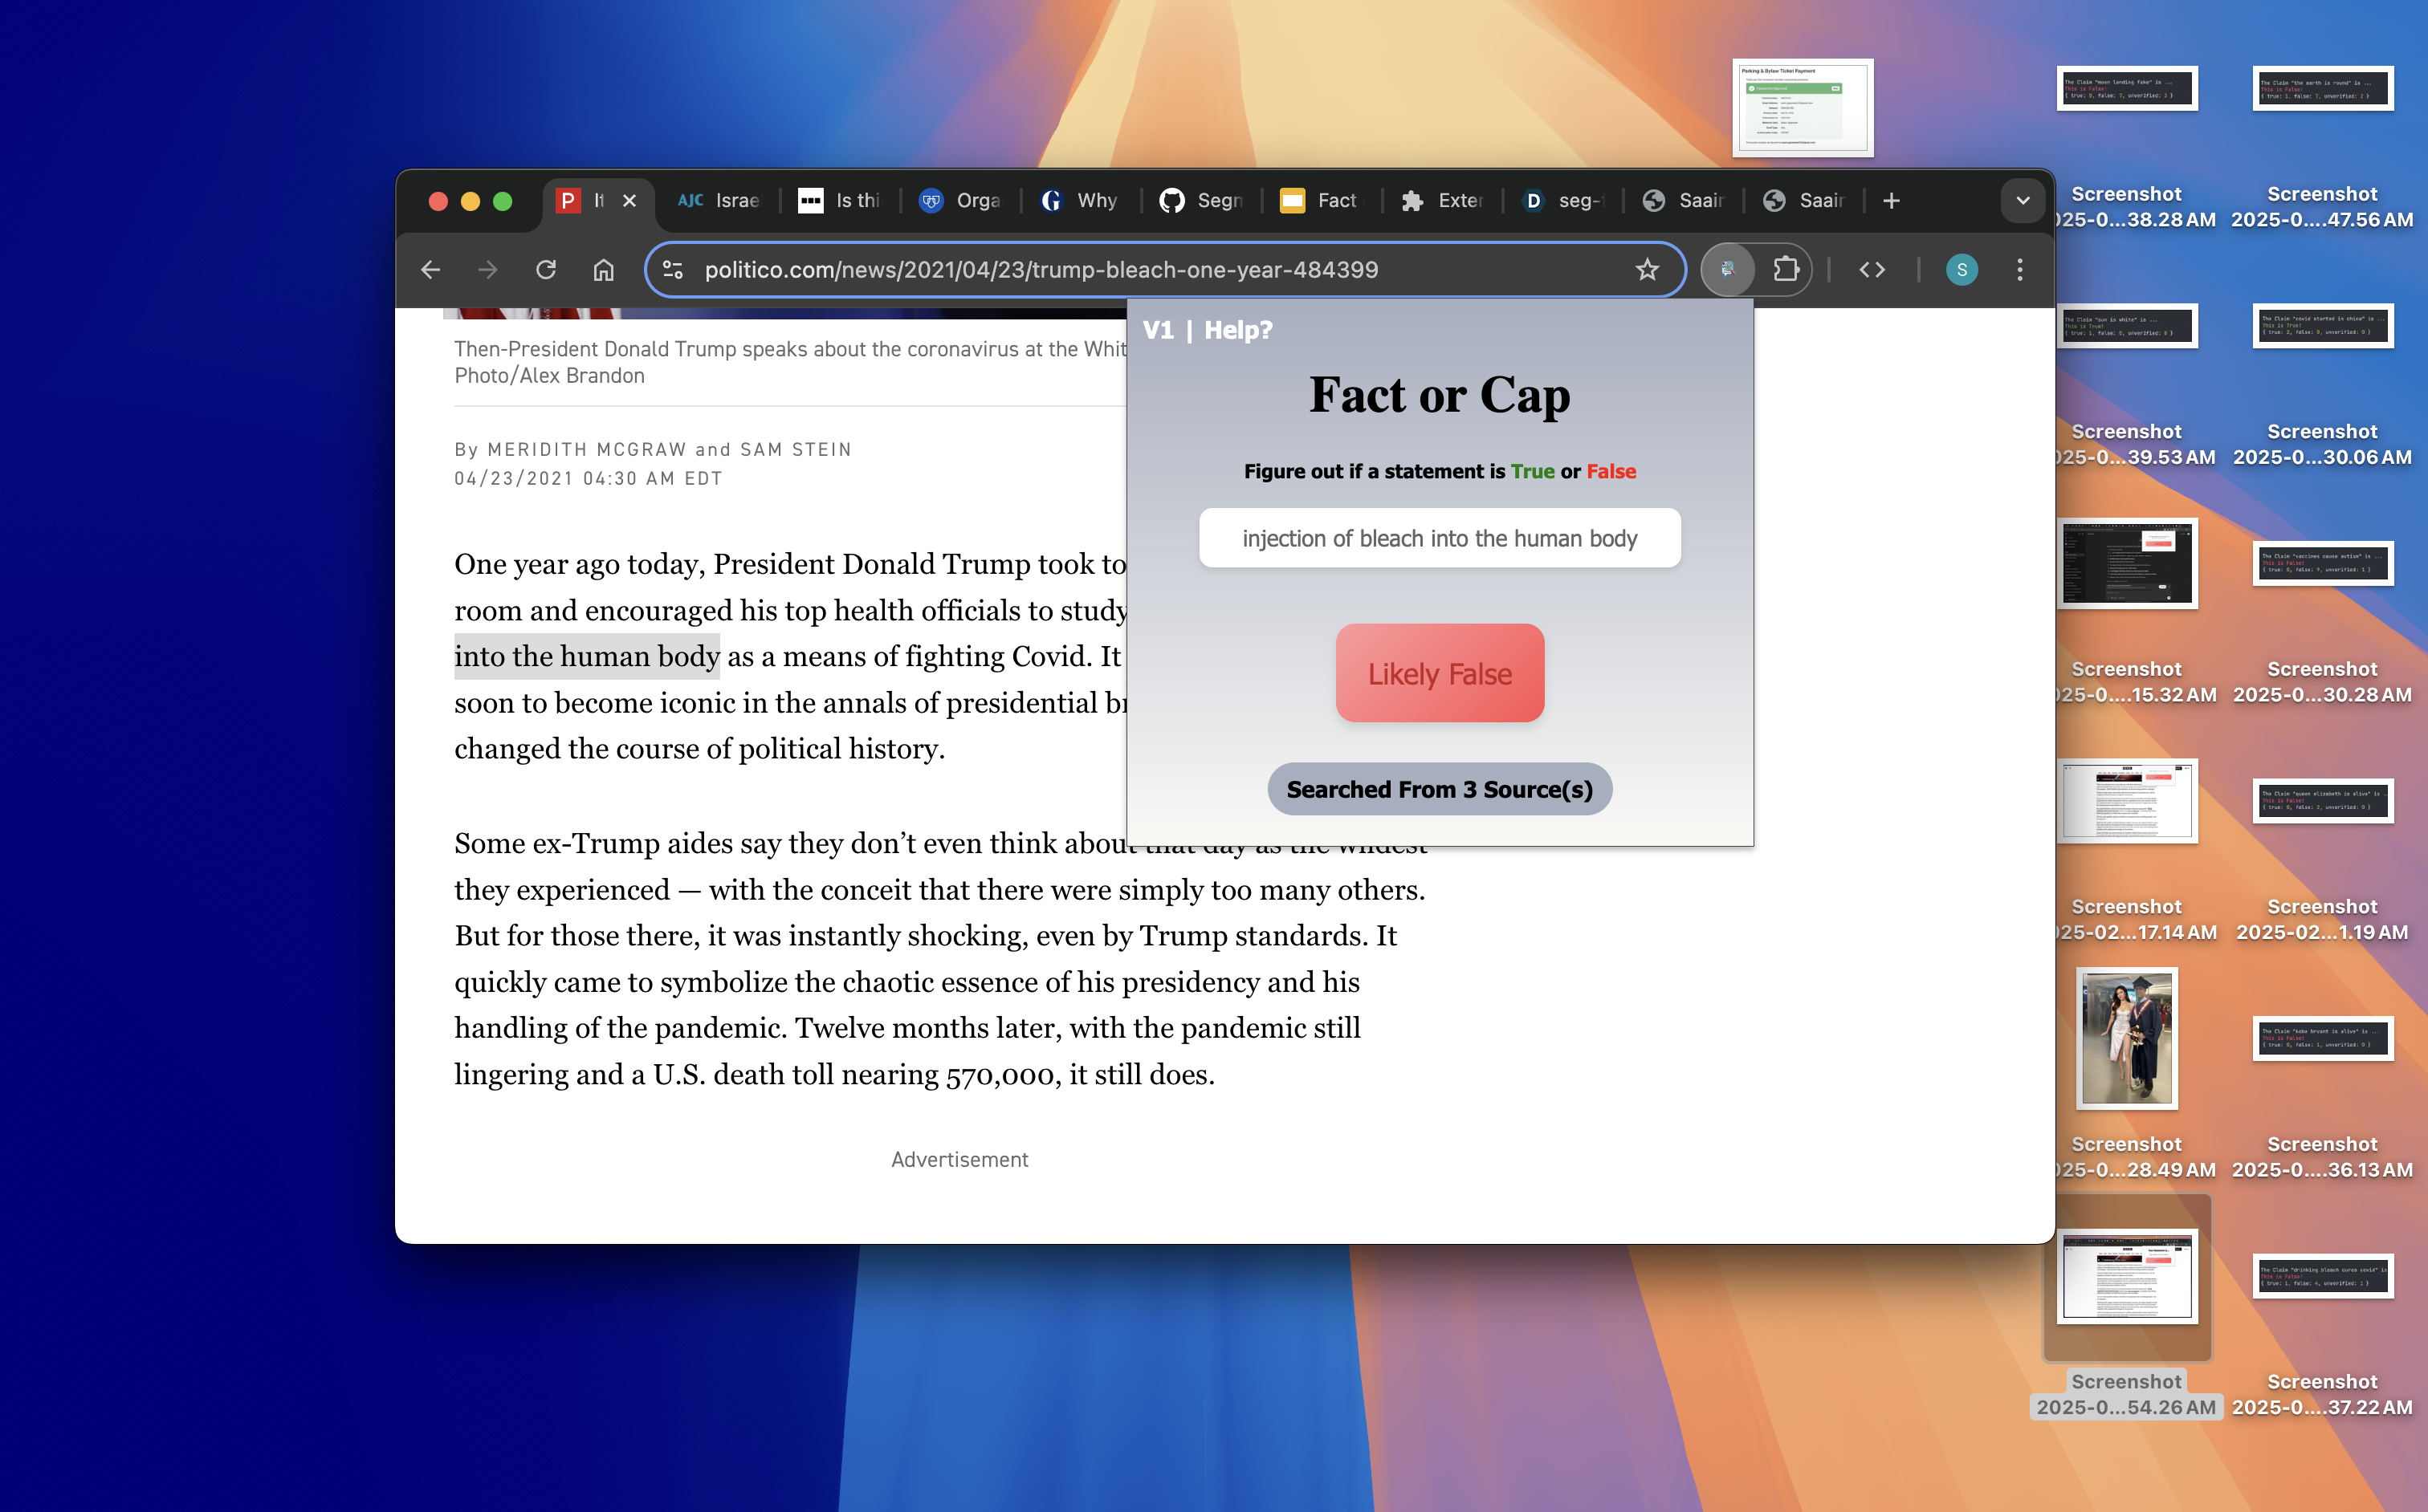Open a new tab with plus button

pos(1891,201)
